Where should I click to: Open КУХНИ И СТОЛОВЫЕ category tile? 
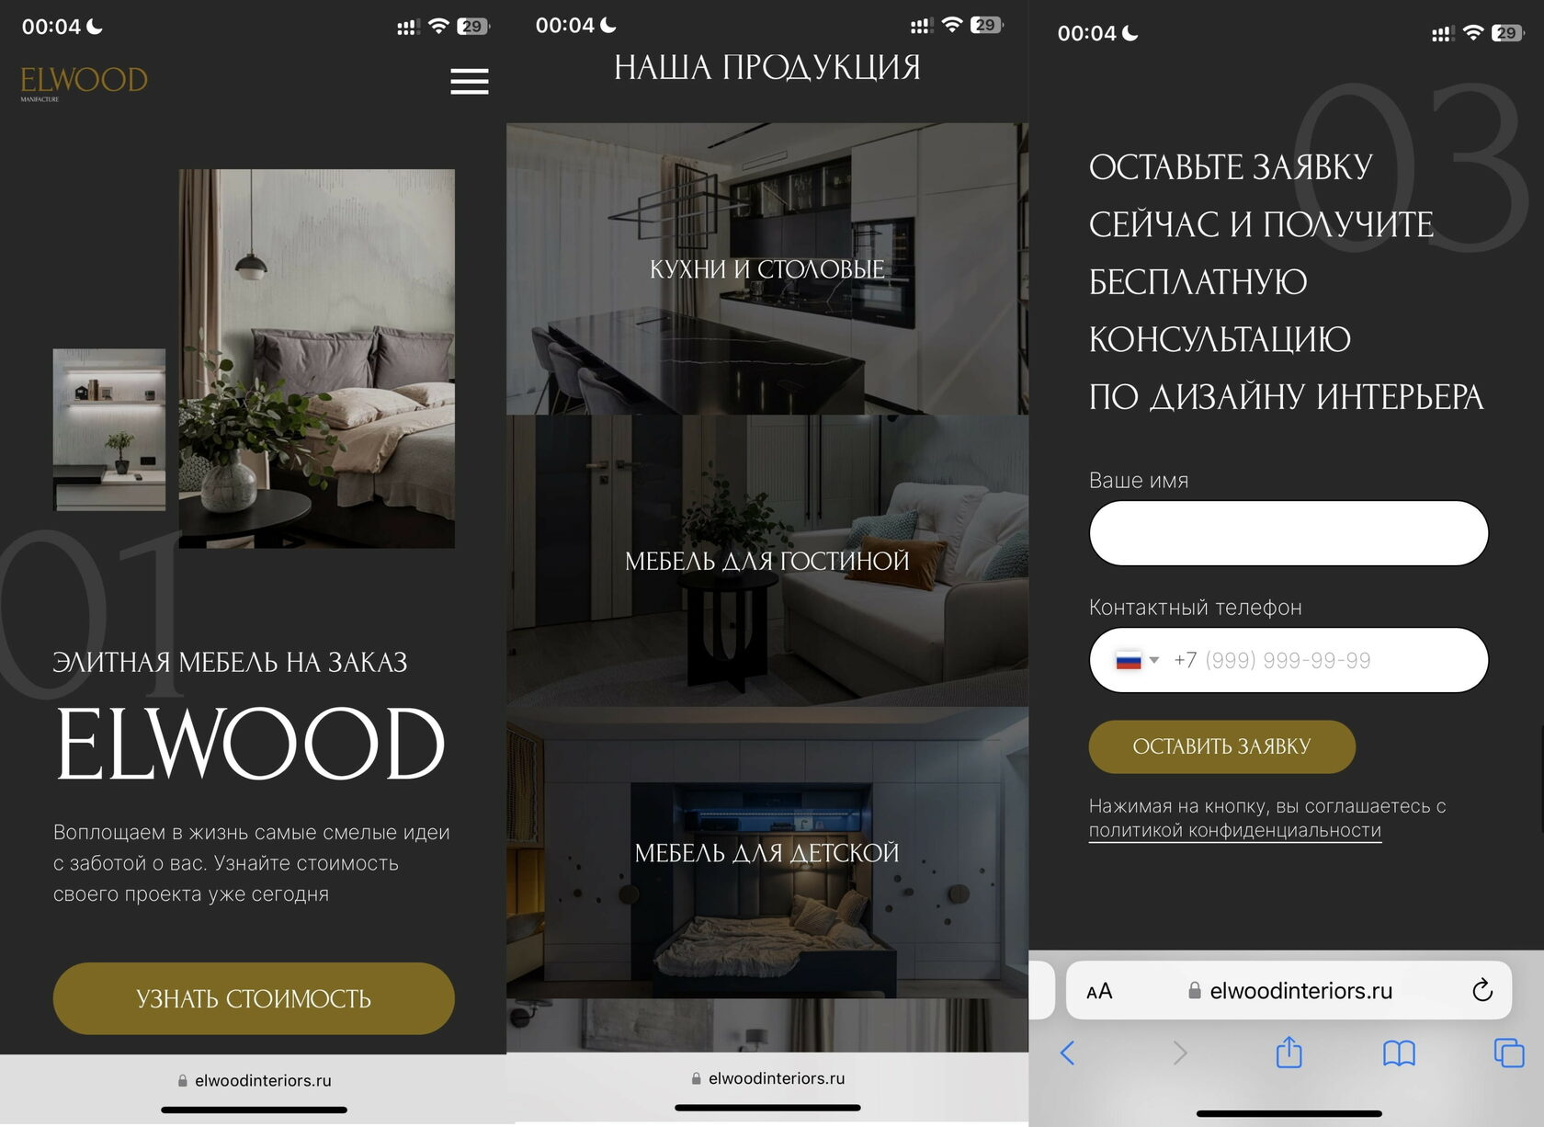pos(767,268)
